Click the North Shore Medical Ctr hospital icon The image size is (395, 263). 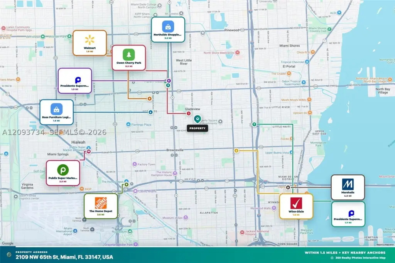click(237, 53)
